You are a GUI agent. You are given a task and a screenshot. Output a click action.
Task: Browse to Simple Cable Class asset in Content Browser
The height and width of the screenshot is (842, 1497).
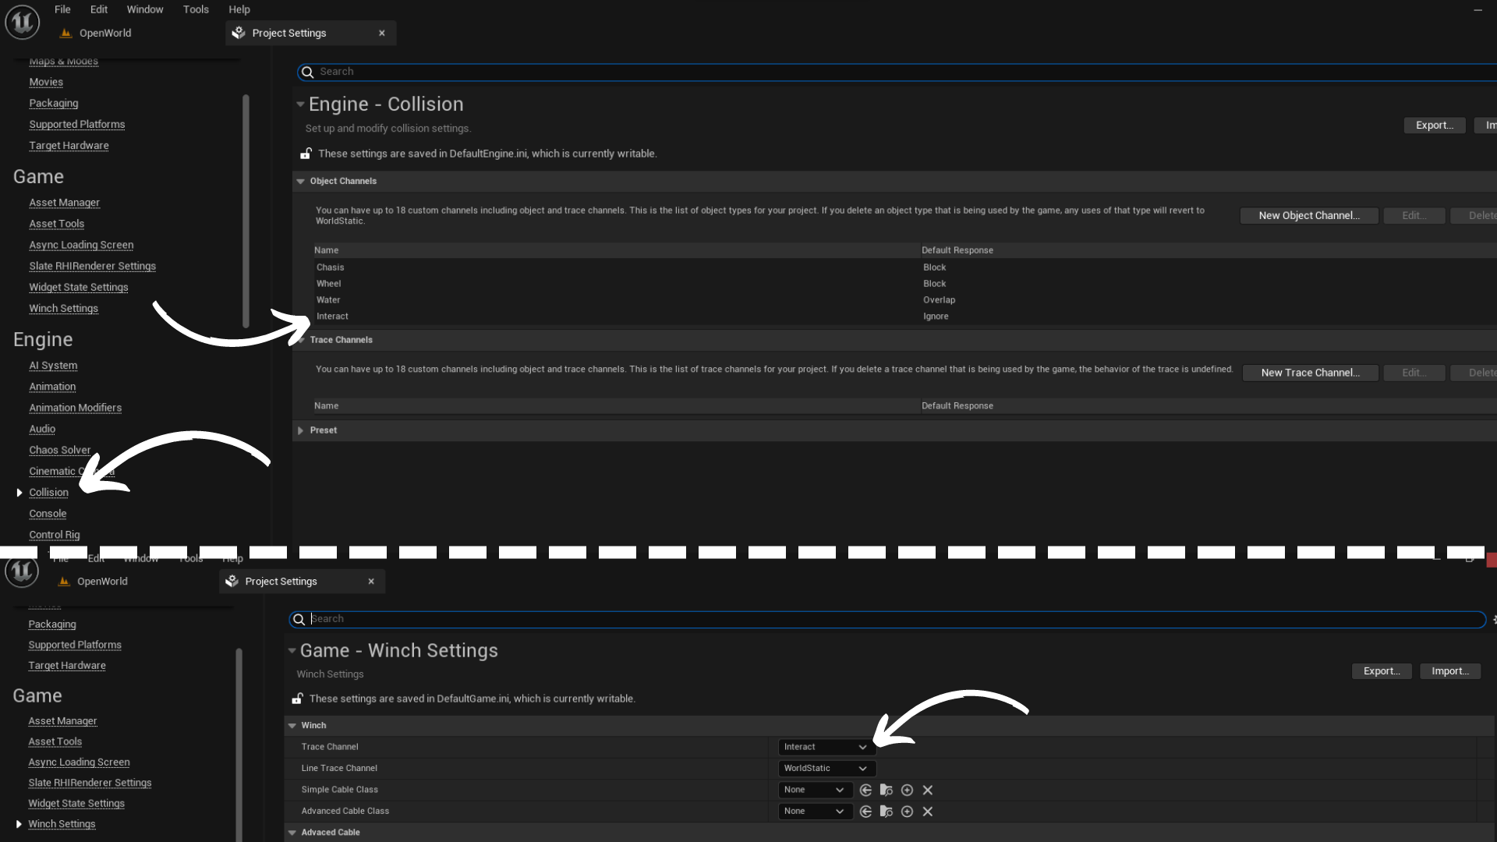pos(886,790)
